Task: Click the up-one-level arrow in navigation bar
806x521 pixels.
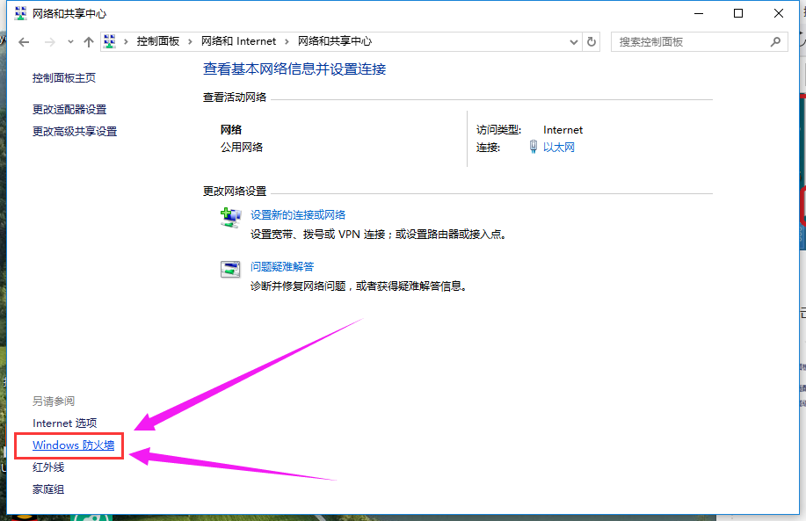Action: 88,41
